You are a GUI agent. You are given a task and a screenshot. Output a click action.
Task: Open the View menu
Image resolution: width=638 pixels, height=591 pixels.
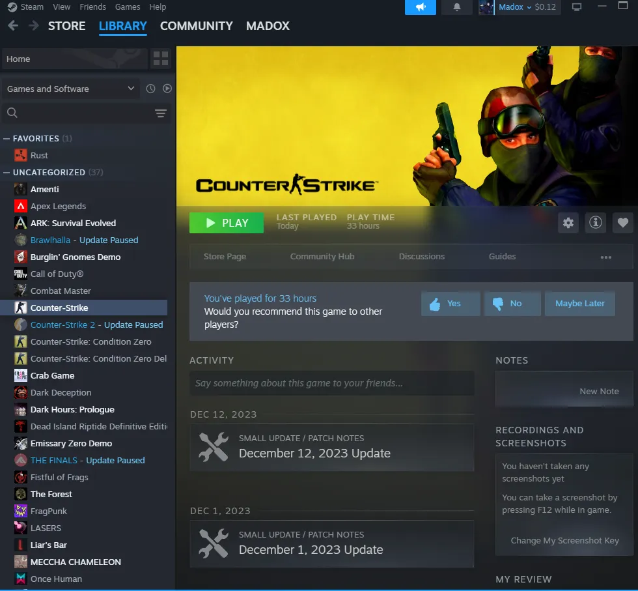(61, 7)
